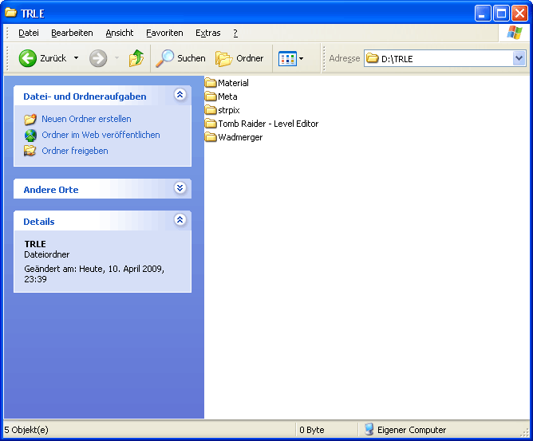Viewport: 533px width, 441px height.
Task: Collapse the Datei- und Ordneraufgaben panel
Action: 180,95
